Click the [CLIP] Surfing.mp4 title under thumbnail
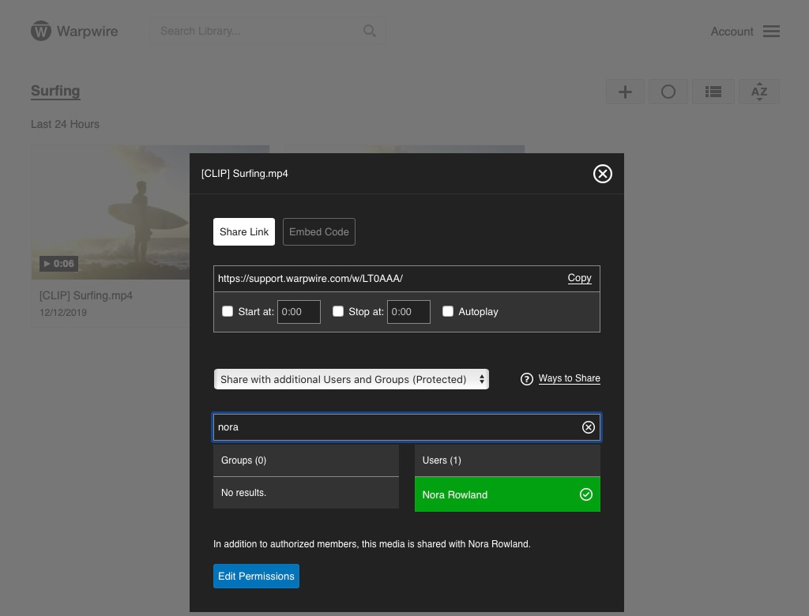This screenshot has height=616, width=809. (86, 295)
